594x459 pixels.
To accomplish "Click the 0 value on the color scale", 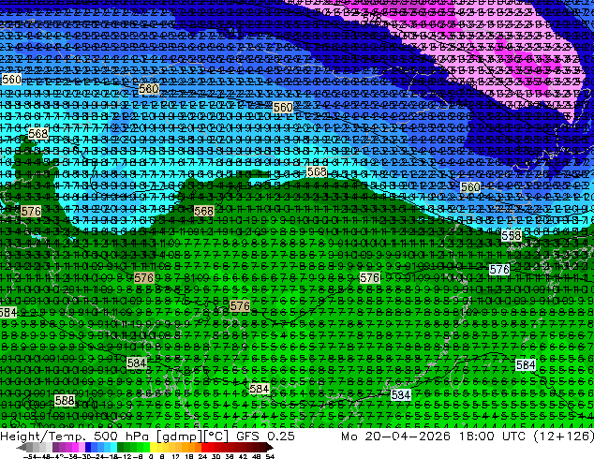I will pyautogui.click(x=151, y=456).
